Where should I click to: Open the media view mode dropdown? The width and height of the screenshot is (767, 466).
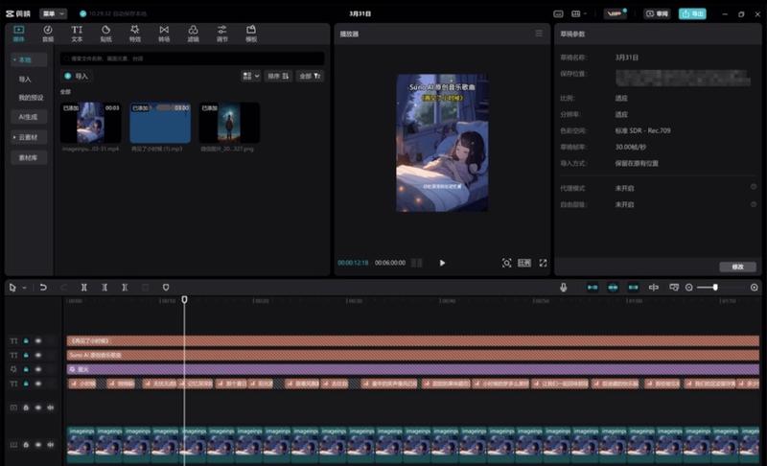(251, 77)
